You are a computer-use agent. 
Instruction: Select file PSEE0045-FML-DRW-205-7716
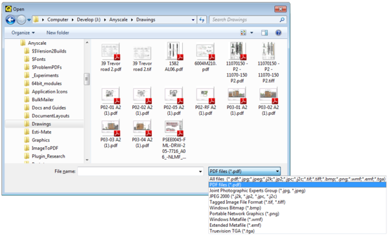tap(174, 139)
